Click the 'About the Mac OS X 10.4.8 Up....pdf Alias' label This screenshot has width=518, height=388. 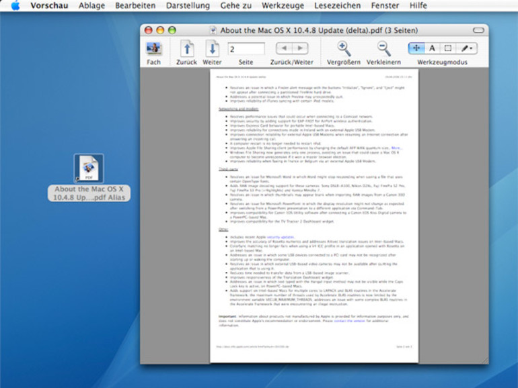(x=89, y=193)
